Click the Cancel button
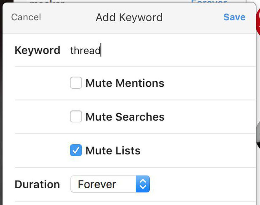 coord(26,17)
